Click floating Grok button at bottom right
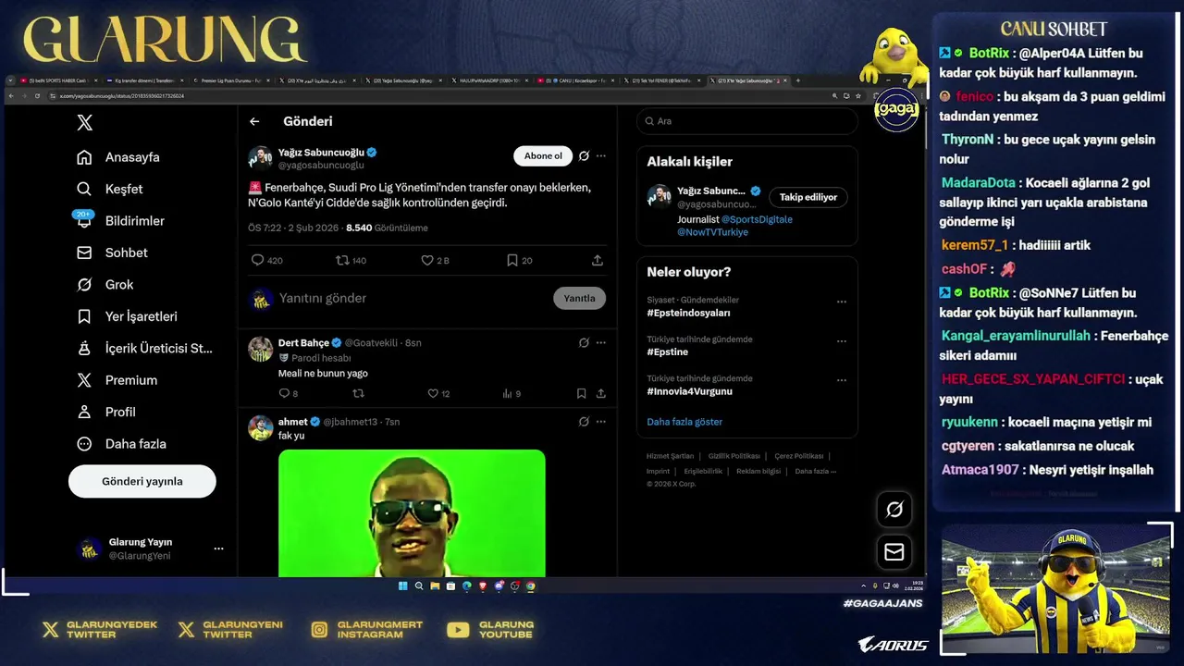1184x666 pixels. pyautogui.click(x=894, y=510)
